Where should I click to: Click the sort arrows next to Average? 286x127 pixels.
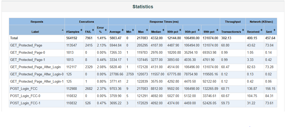tap(123, 30)
